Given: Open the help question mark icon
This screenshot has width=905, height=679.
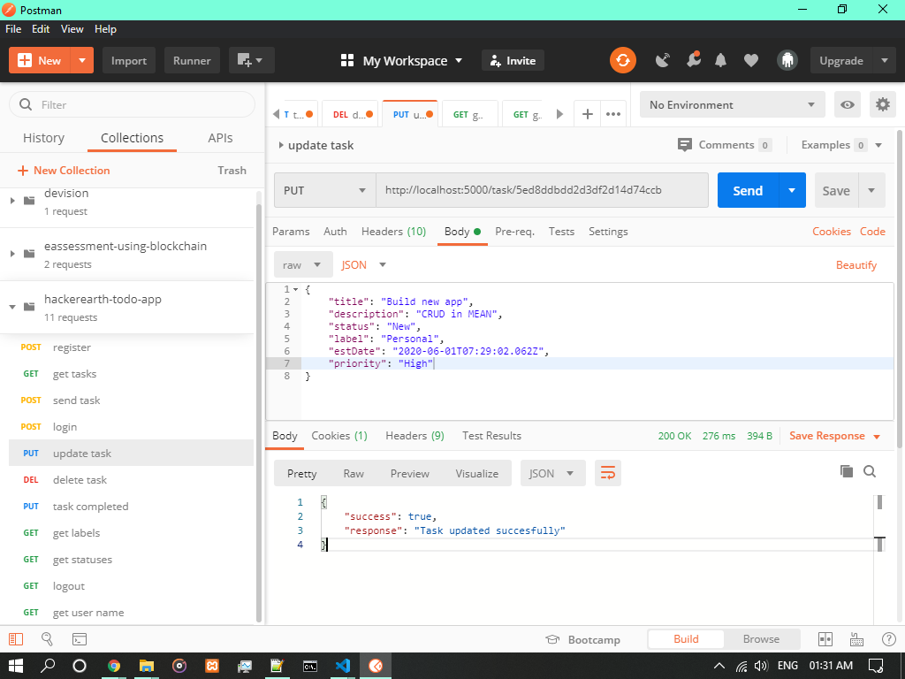Looking at the screenshot, I should coord(889,639).
